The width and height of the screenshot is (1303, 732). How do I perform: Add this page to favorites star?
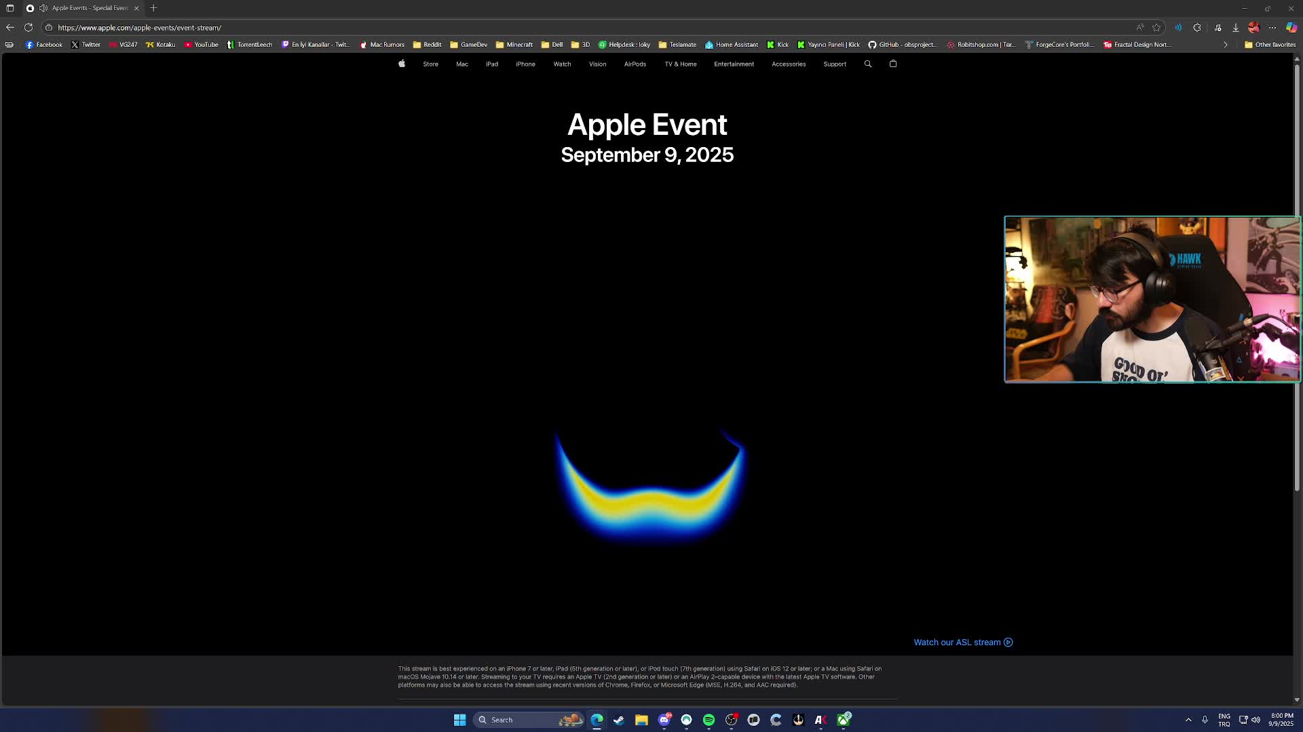[1156, 28]
